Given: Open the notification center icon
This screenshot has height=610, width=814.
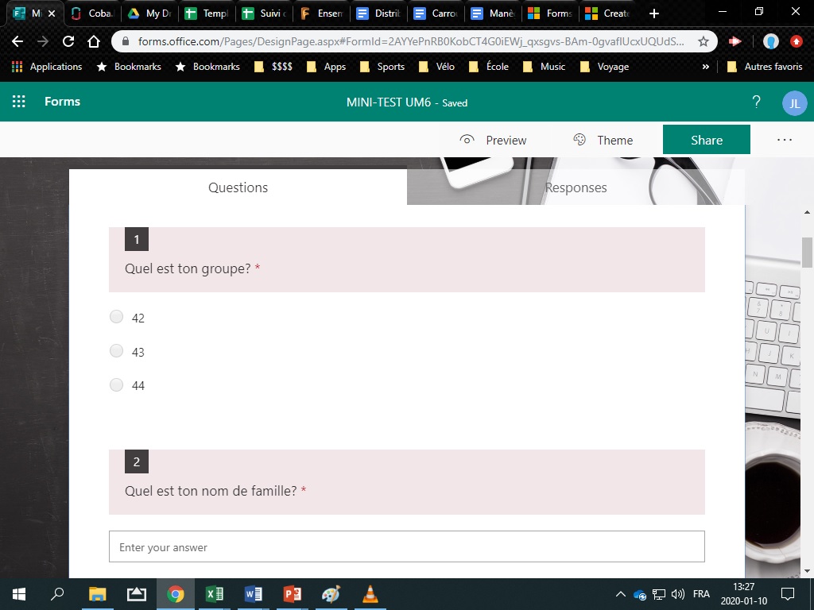Looking at the screenshot, I should (788, 594).
